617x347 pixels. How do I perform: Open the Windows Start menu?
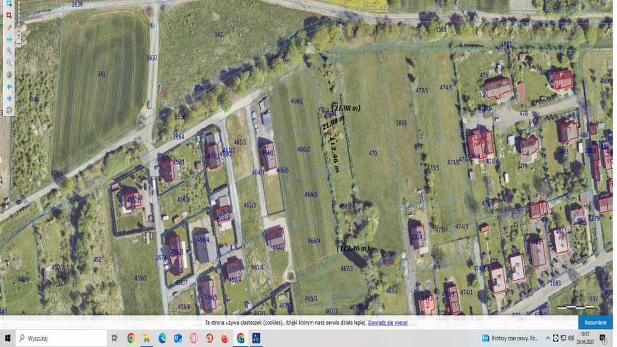7,338
